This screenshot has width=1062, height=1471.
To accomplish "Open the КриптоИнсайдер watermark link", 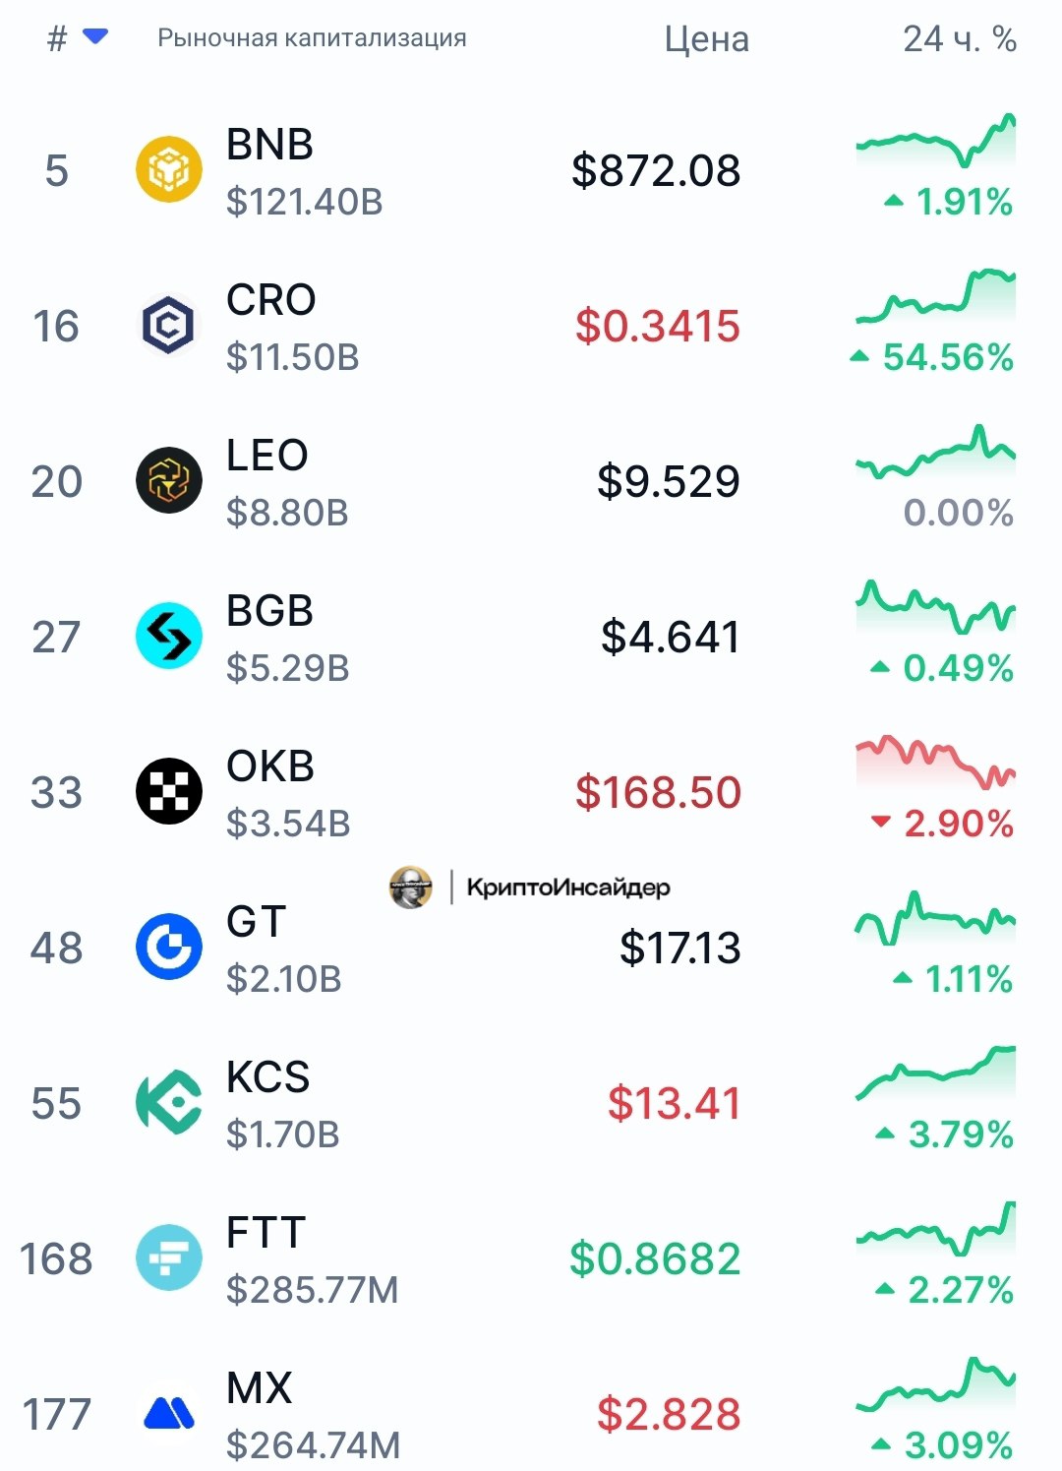I will tap(567, 888).
